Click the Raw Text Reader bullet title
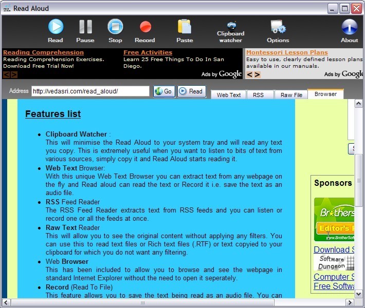This screenshot has height=308, width=365. tap(72, 227)
